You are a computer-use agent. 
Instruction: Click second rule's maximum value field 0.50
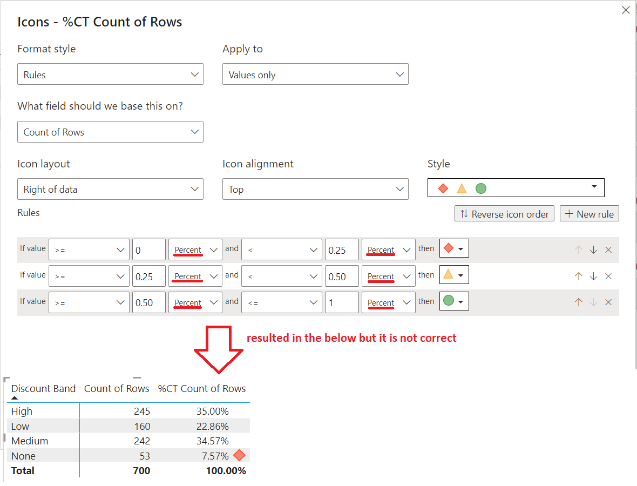coord(342,276)
